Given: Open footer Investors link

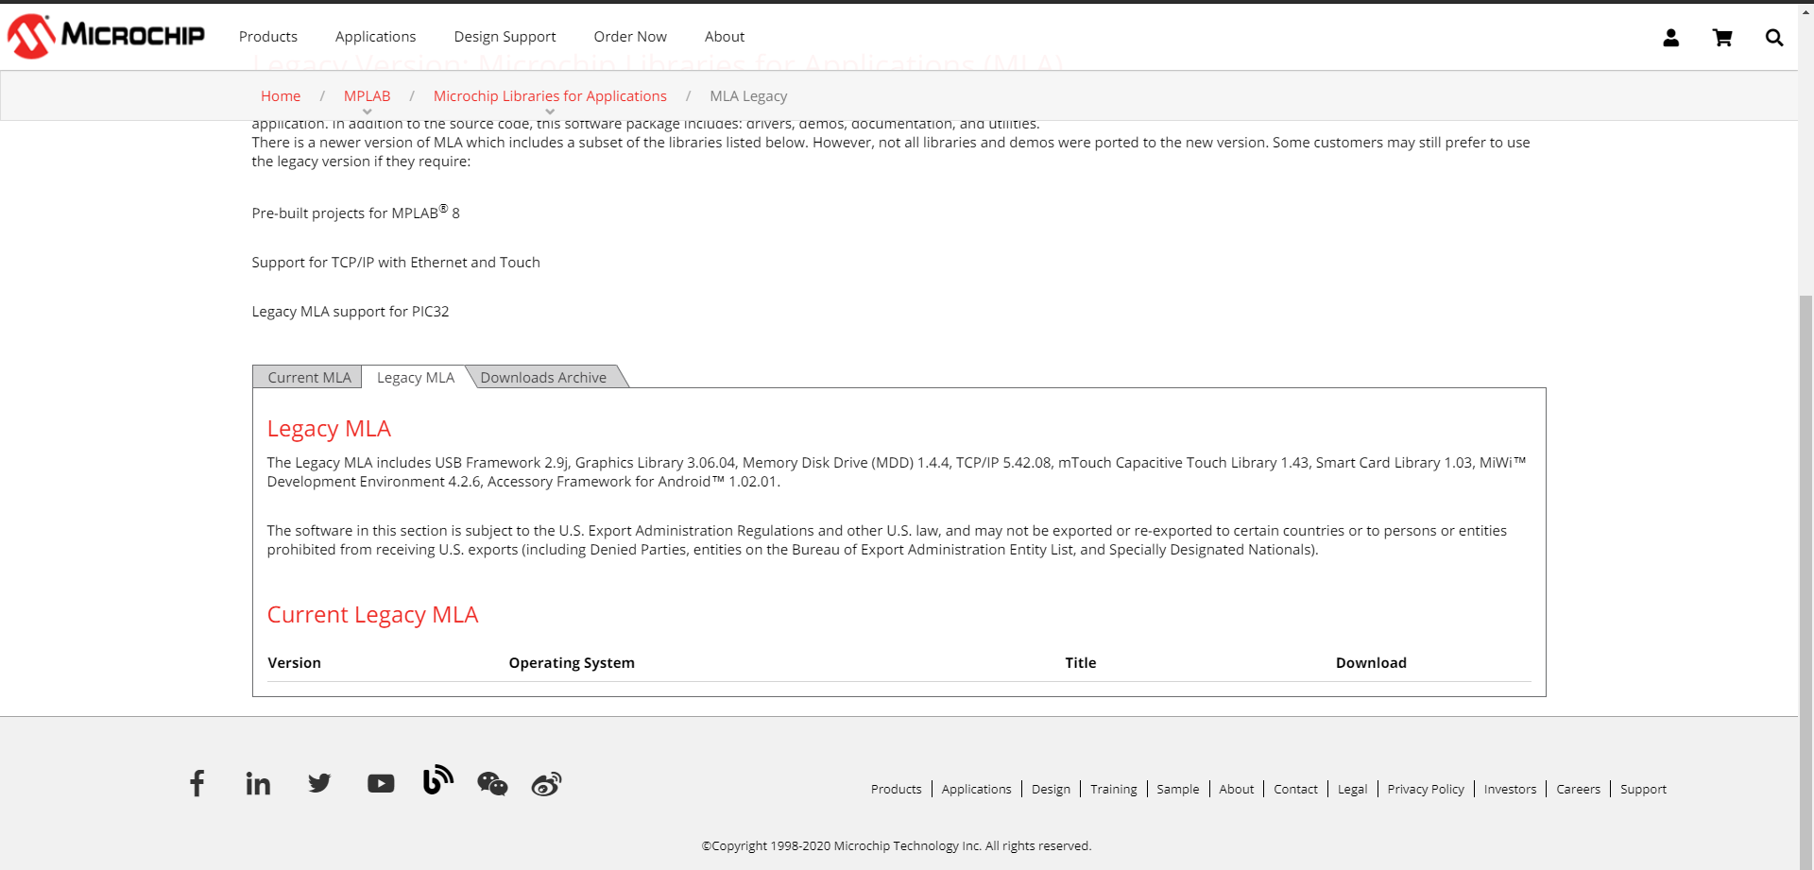Looking at the screenshot, I should point(1510,789).
